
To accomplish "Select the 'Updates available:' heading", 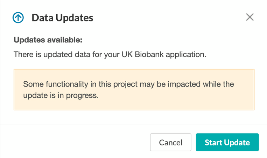I will (x=48, y=40).
